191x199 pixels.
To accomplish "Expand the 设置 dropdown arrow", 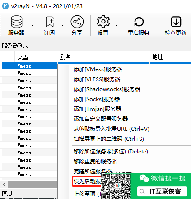I will pos(116,25).
